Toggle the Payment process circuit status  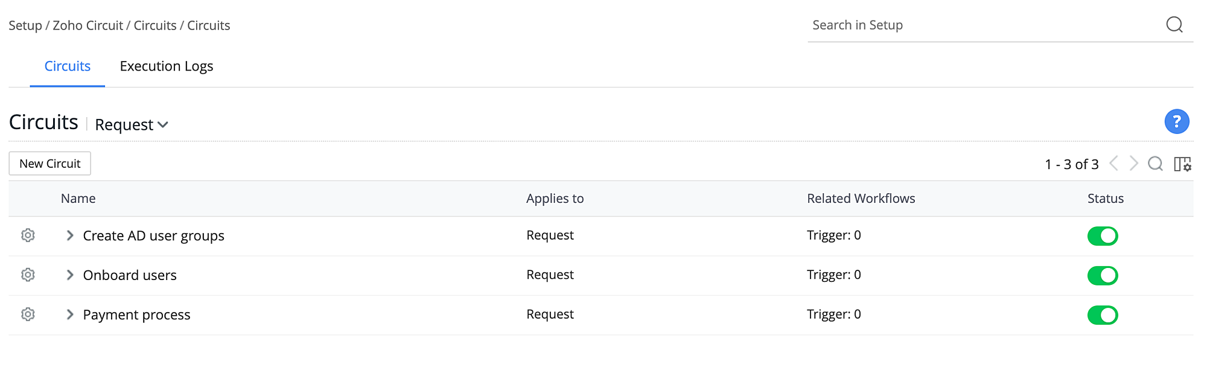(1103, 314)
